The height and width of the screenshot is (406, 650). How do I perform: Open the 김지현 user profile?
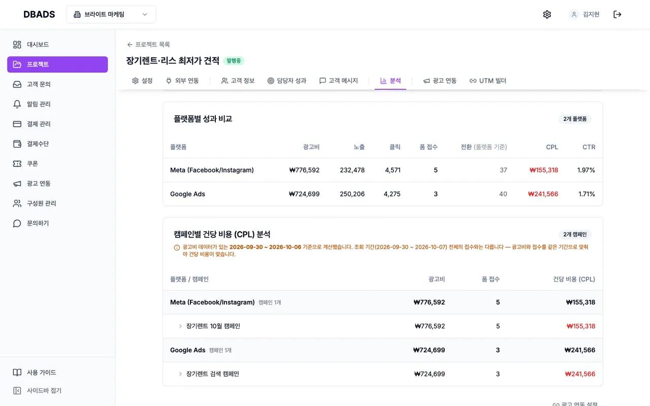(584, 14)
